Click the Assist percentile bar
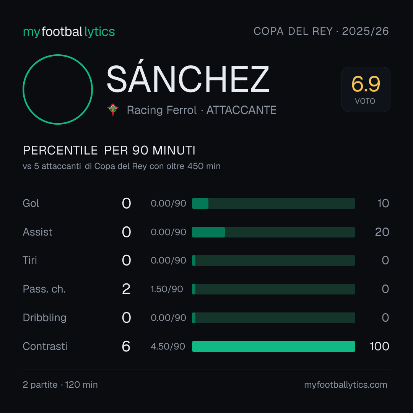 pyautogui.click(x=273, y=232)
